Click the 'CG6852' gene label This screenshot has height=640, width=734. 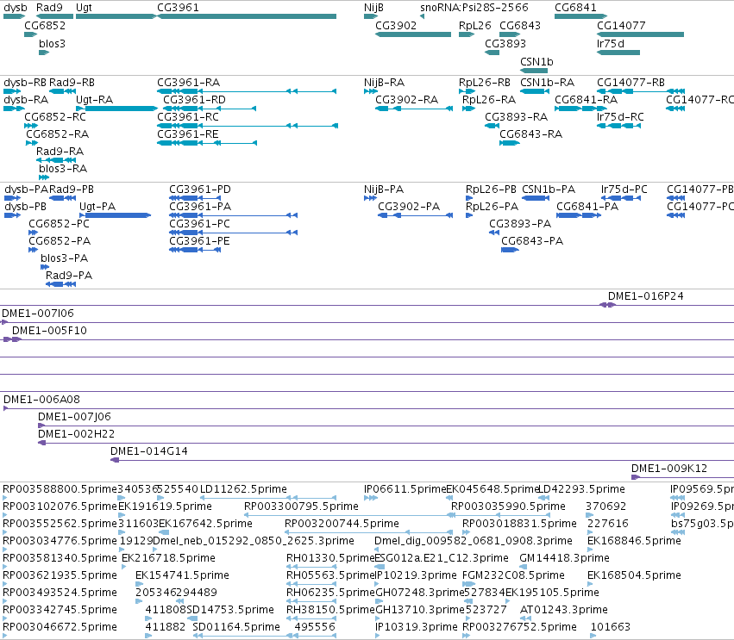pyautogui.click(x=45, y=25)
